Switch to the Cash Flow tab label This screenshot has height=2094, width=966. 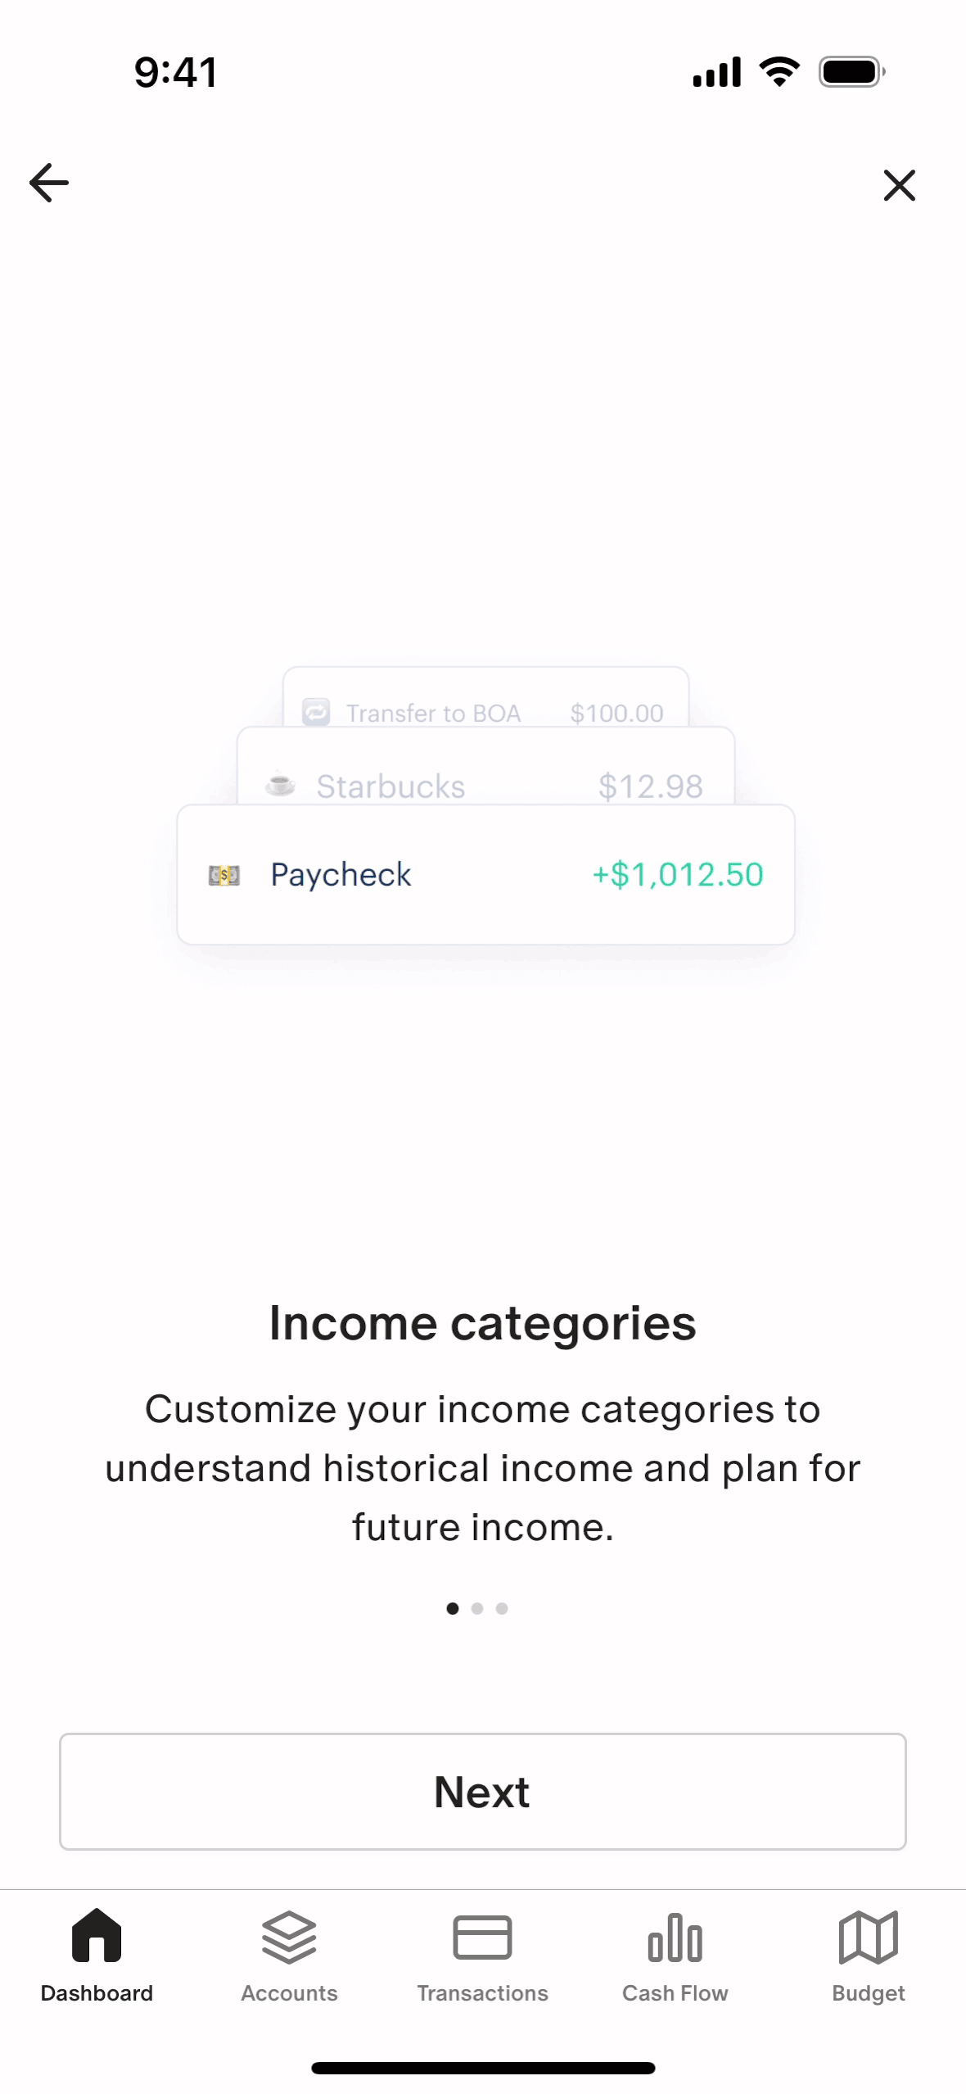[x=675, y=1993]
